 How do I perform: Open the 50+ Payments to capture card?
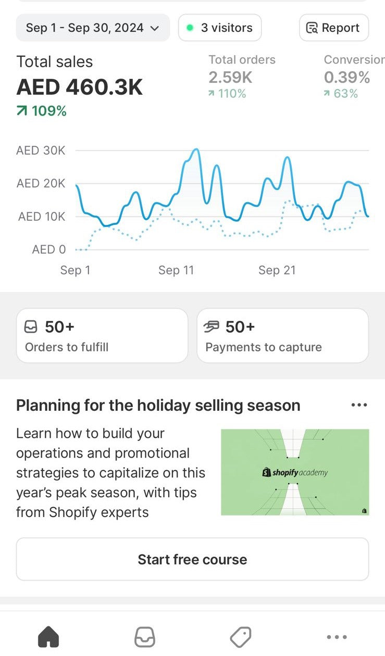[x=282, y=336]
